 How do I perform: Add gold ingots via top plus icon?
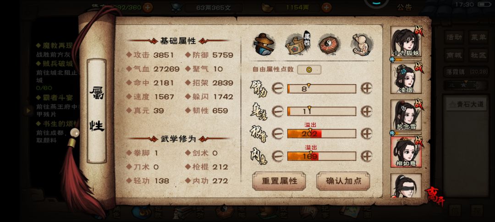pos(326,7)
